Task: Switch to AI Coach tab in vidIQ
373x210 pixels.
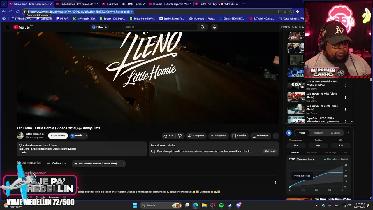Action: tap(335, 133)
